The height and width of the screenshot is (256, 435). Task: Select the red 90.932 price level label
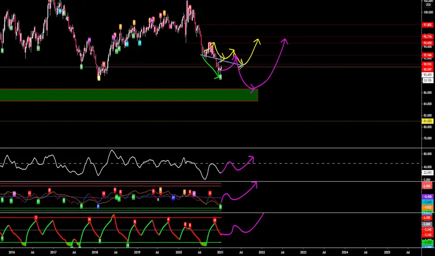(x=428, y=64)
